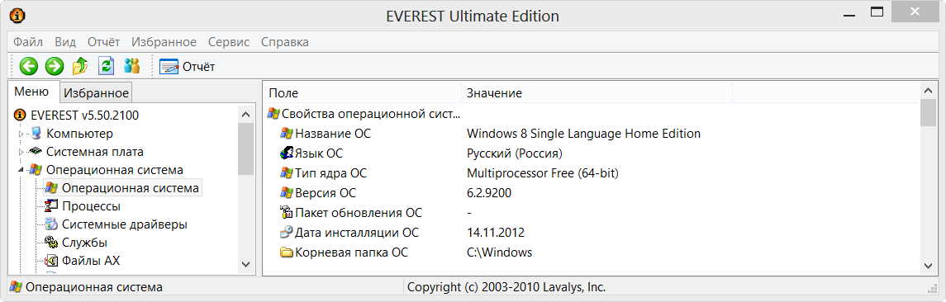Open Файлы AX tree entry
The image size is (946, 302).
coord(83,261)
